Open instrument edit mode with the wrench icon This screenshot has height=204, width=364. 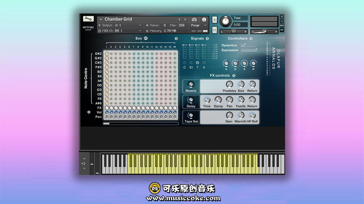88,19
